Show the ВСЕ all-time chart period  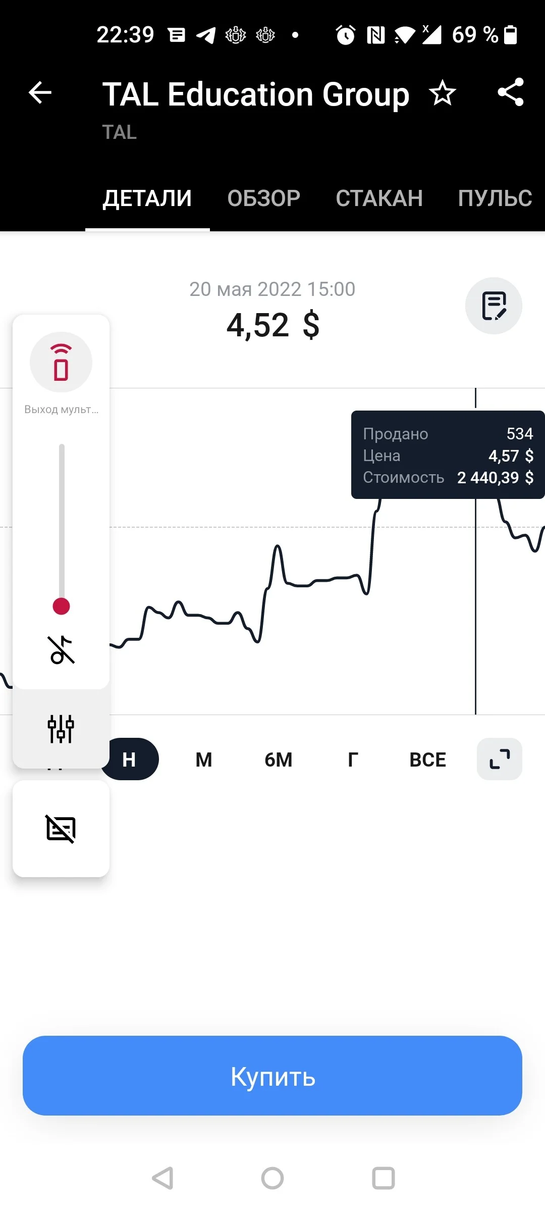428,759
